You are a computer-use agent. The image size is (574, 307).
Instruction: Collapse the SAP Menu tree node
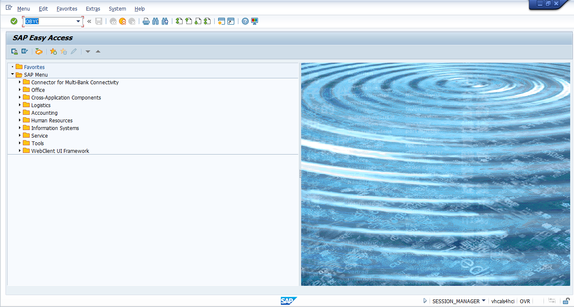[13, 75]
